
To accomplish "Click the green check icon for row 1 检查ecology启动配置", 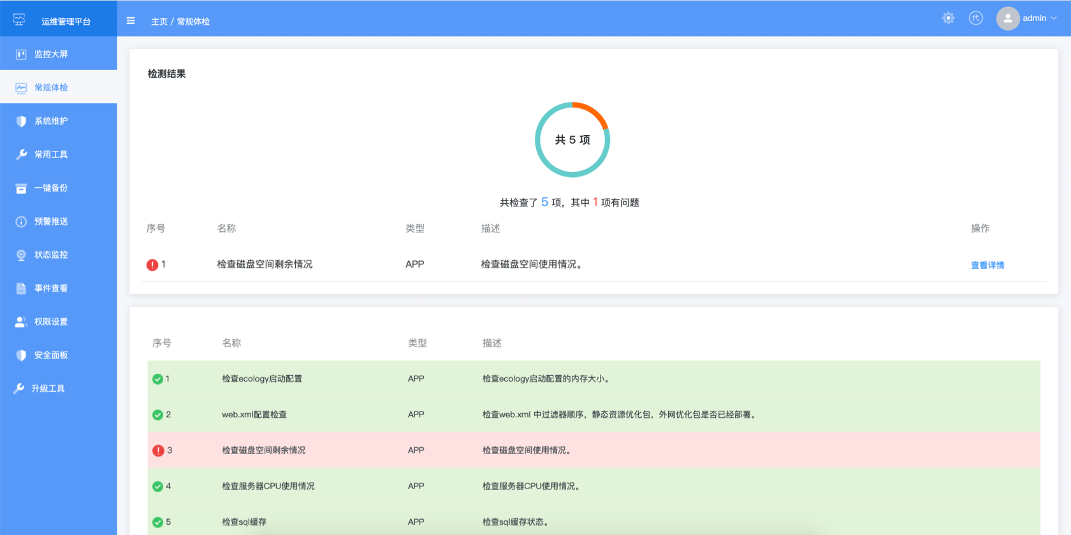I will coord(157,379).
